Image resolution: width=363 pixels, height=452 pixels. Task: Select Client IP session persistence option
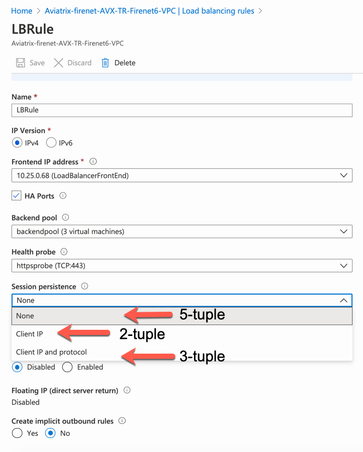point(29,334)
